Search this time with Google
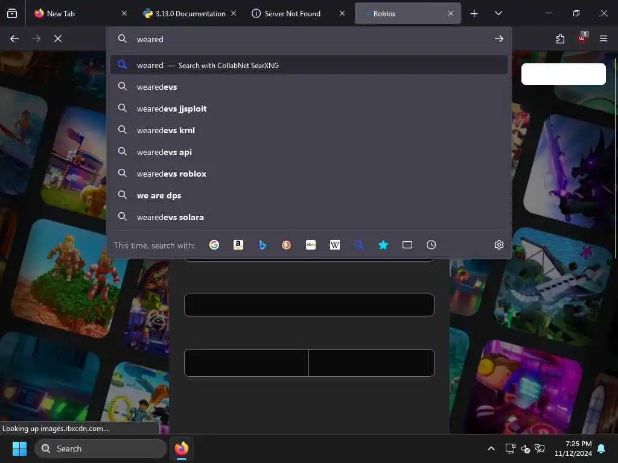The height and width of the screenshot is (463, 618). tap(214, 245)
